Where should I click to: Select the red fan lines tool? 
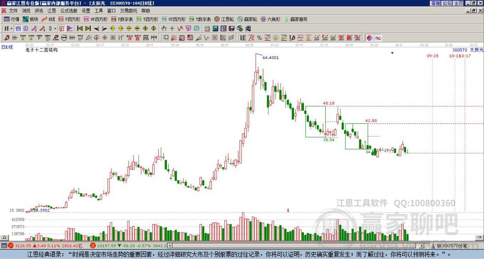(174, 38)
